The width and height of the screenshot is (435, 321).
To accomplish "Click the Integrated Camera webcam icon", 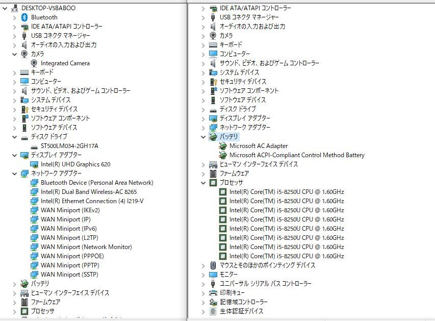I will pyautogui.click(x=34, y=63).
